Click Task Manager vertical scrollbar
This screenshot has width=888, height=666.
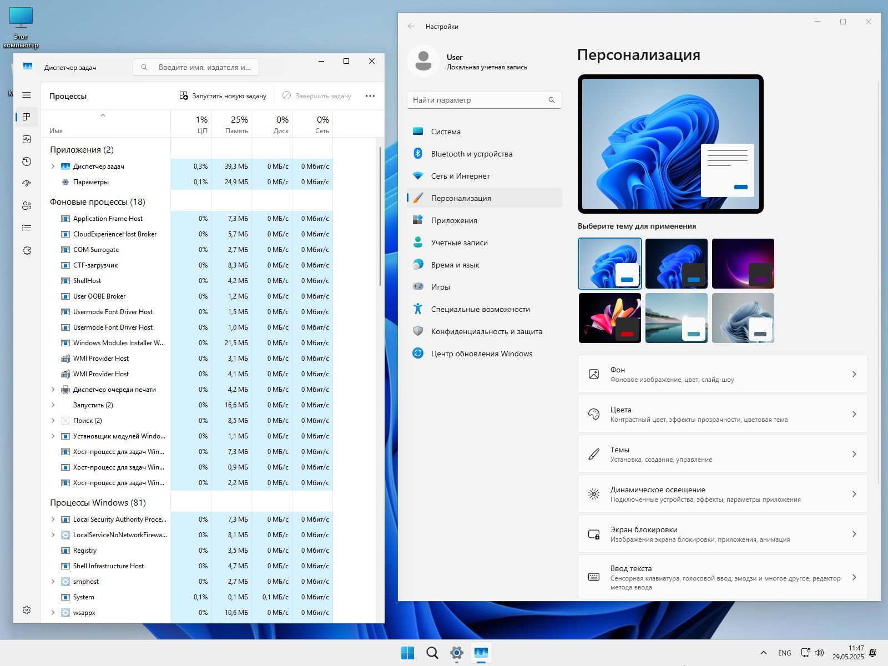tap(380, 216)
